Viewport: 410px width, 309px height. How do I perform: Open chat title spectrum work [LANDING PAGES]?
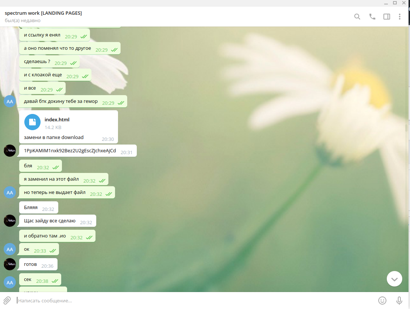pos(44,13)
